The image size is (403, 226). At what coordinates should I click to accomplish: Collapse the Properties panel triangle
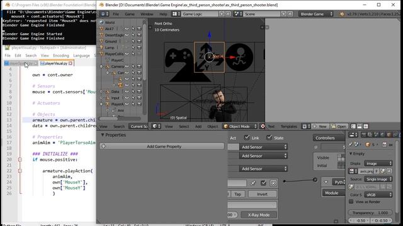103,135
